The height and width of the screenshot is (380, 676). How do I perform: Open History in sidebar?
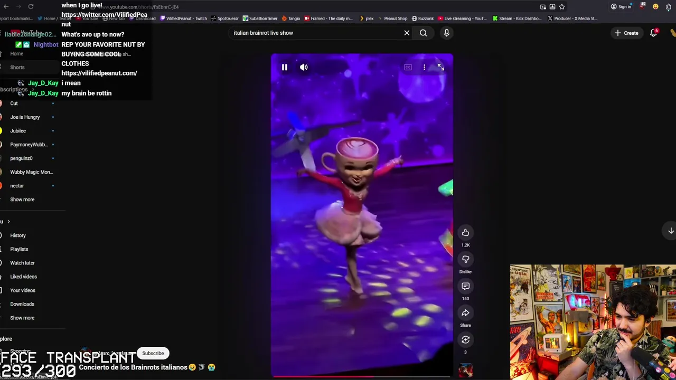18,235
